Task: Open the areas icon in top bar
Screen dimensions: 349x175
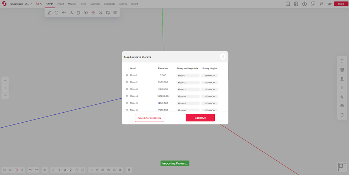Action: (288, 4)
